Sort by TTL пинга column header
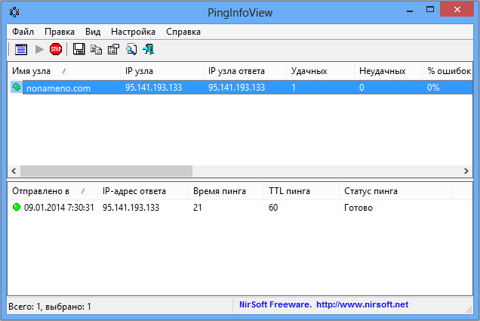The height and width of the screenshot is (321, 480). (302, 191)
